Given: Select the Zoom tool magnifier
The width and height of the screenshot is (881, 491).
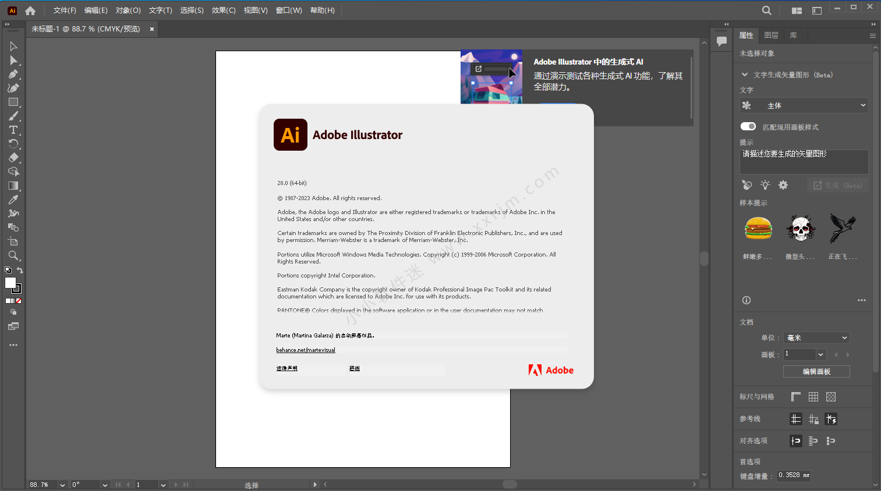Looking at the screenshot, I should (13, 256).
